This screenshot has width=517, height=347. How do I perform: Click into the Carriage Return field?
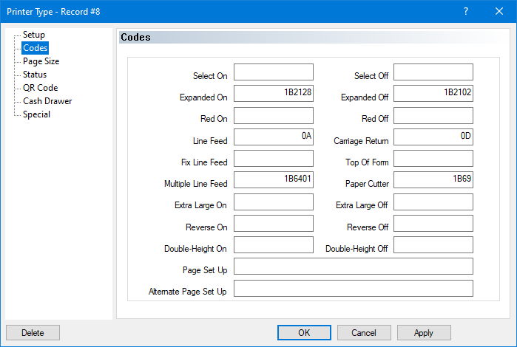tap(433, 137)
